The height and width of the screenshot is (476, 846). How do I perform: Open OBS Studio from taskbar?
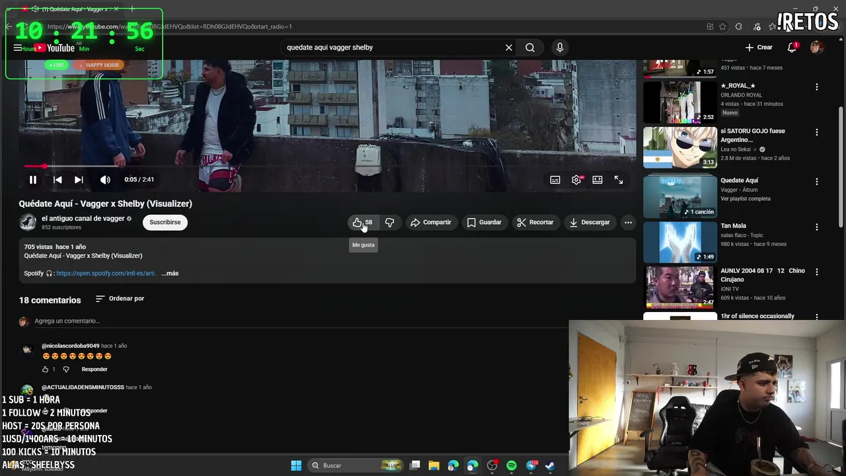click(x=492, y=465)
